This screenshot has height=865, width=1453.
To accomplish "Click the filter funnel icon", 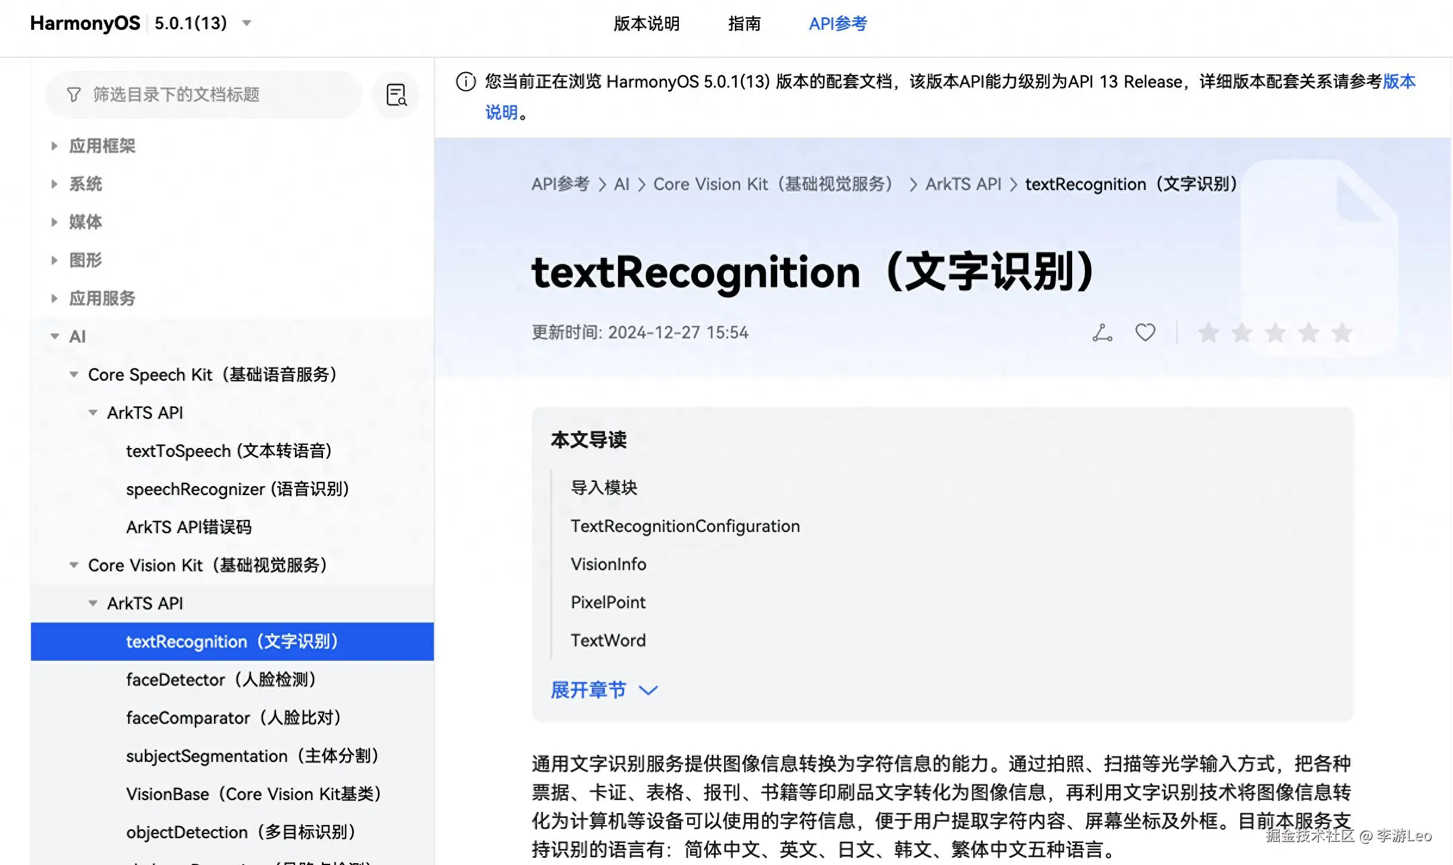I will click(74, 95).
